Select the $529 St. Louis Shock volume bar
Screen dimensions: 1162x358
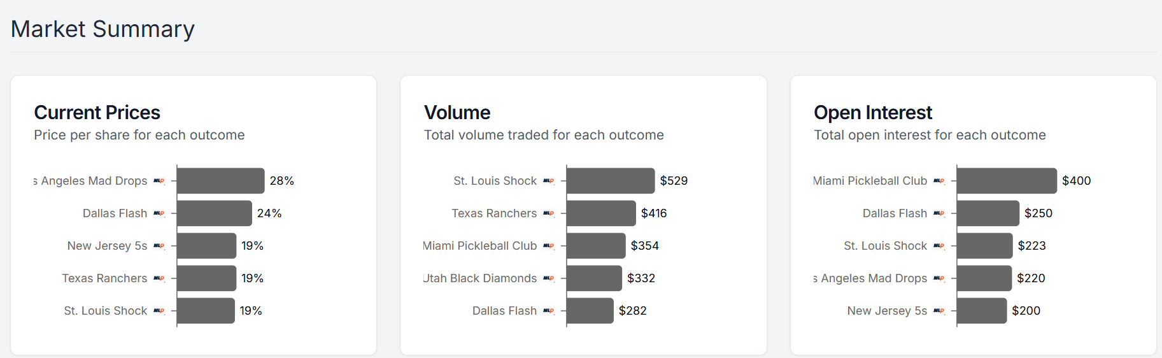tap(611, 181)
